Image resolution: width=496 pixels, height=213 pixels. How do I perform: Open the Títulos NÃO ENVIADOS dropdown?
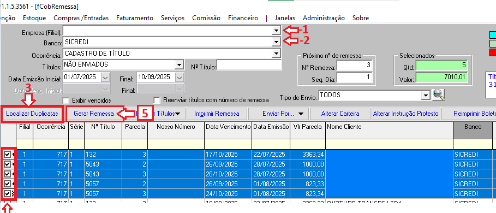pos(179,65)
